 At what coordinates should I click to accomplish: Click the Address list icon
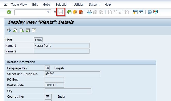34,30
